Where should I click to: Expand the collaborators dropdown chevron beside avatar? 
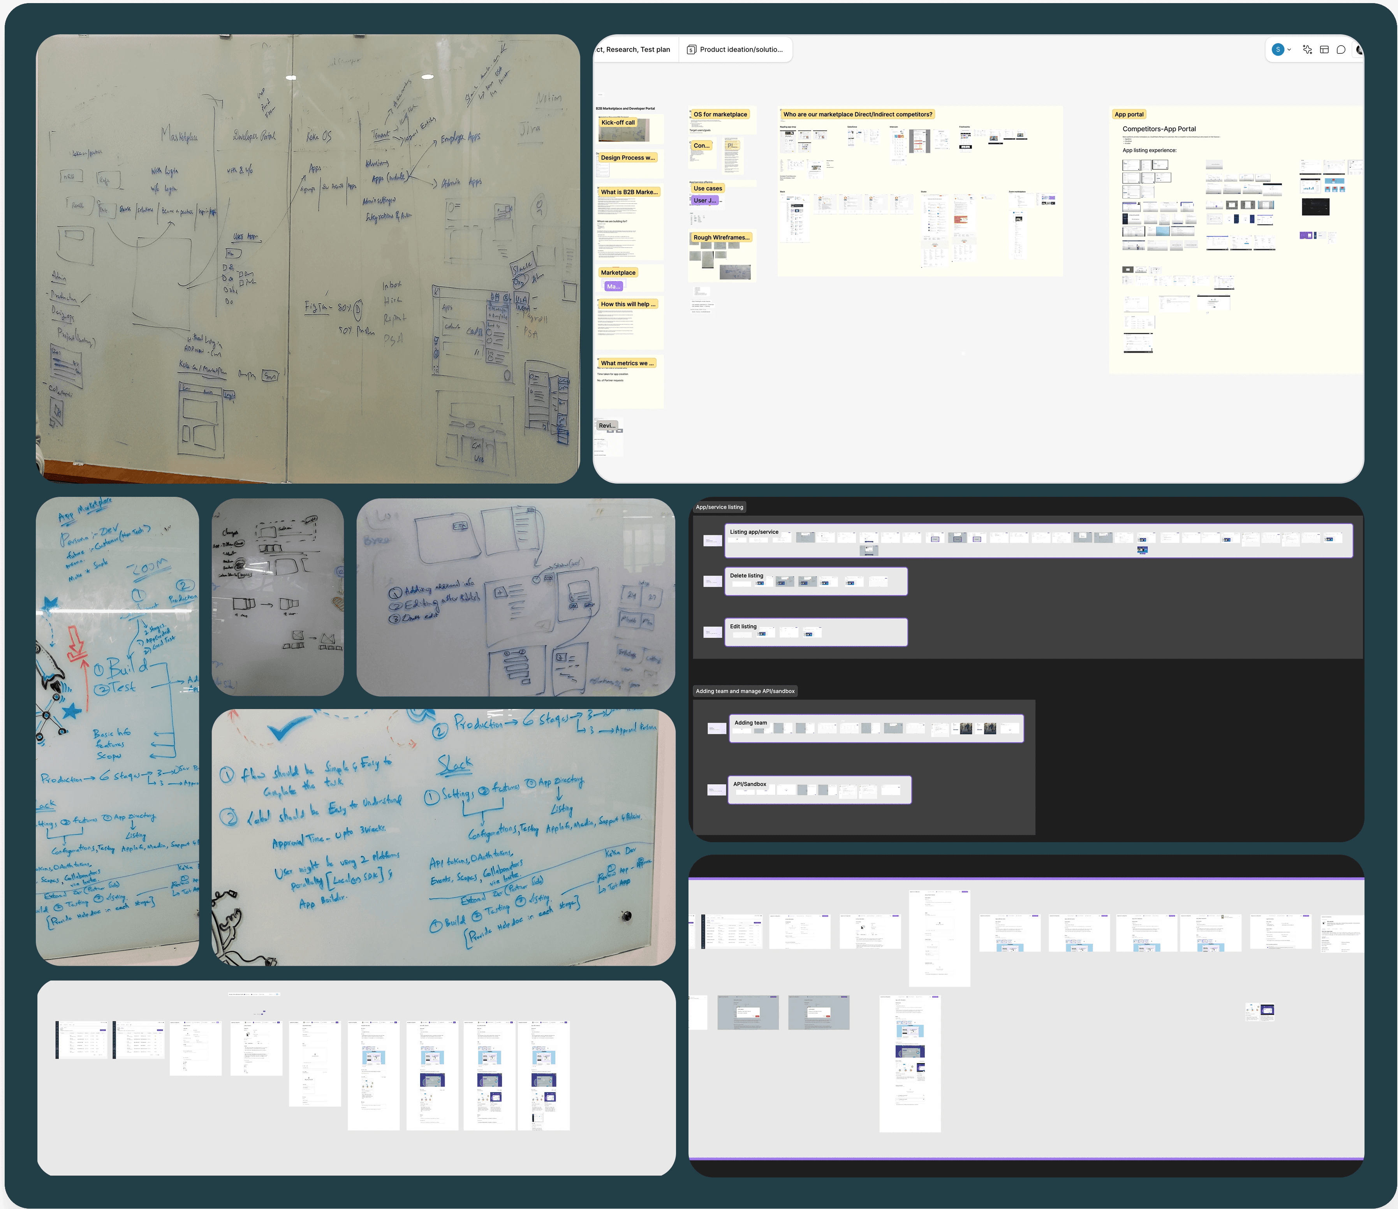click(x=1289, y=50)
